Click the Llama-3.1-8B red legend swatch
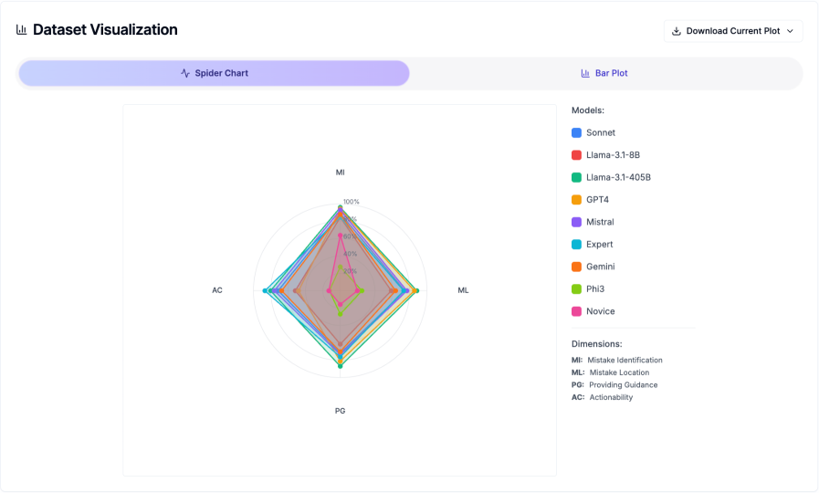Image resolution: width=819 pixels, height=493 pixels. 577,155
